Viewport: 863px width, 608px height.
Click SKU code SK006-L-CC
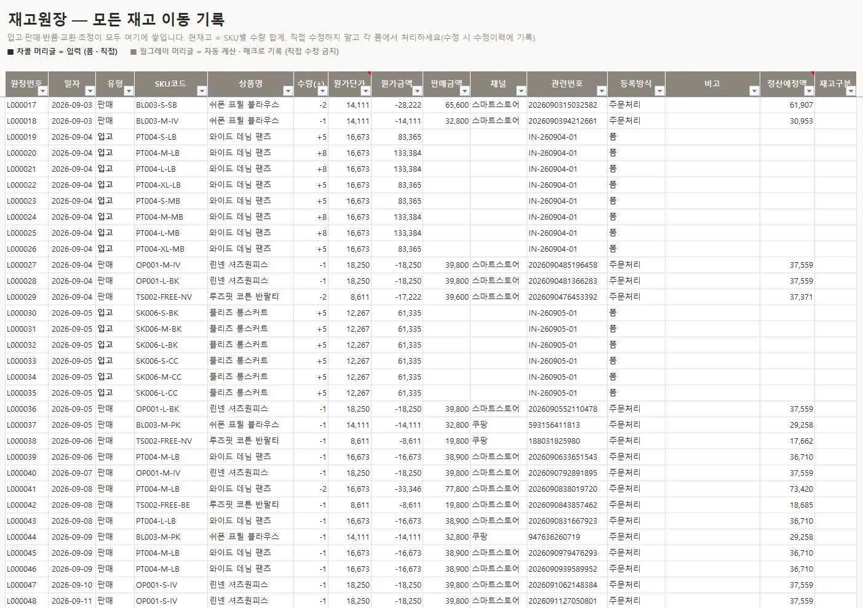[170, 393]
